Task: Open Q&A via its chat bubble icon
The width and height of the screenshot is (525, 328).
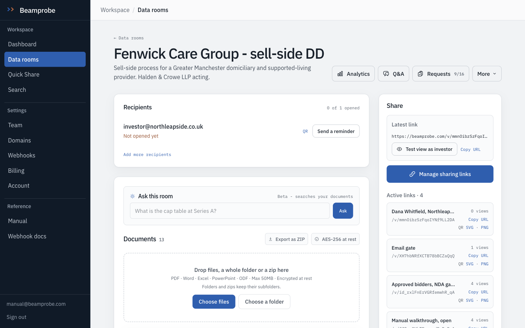Action: coord(386,74)
